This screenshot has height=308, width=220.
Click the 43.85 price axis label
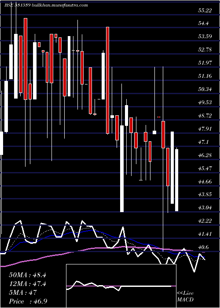(205, 194)
